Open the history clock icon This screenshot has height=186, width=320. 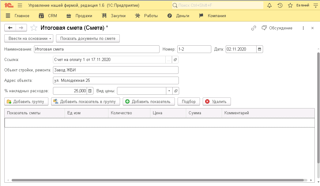pyautogui.click(x=280, y=6)
